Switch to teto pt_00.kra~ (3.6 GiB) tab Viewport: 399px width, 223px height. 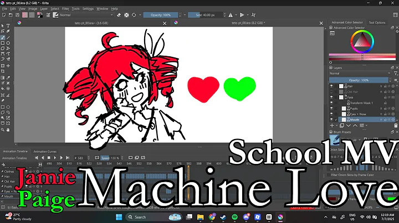point(91,23)
